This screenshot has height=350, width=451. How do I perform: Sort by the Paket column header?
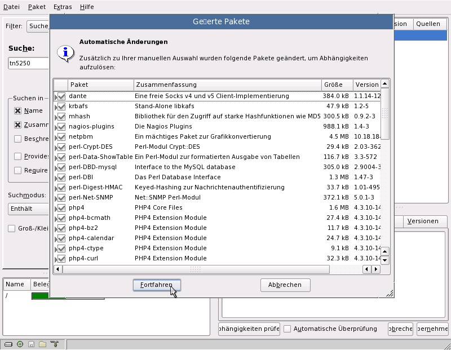pyautogui.click(x=101, y=85)
